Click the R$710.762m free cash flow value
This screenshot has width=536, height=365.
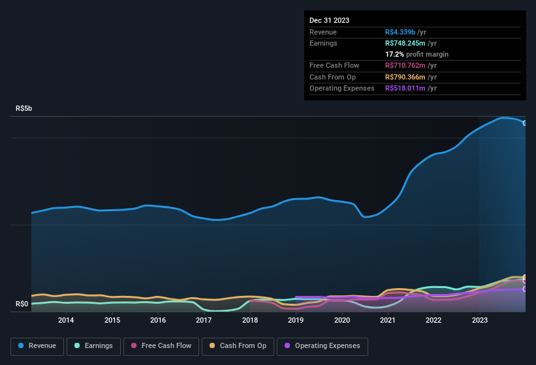[405, 65]
